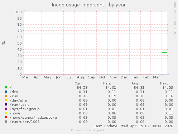Screen dimensions: 178x134
Task: Select the /run legend label
Action: (14, 96)
